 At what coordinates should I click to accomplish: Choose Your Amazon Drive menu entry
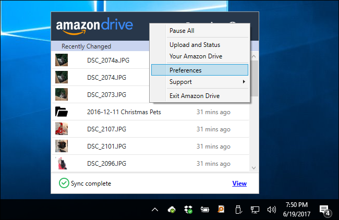pos(200,56)
